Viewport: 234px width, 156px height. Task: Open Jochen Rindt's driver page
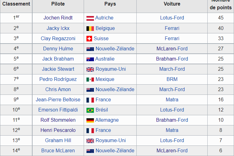(58, 18)
